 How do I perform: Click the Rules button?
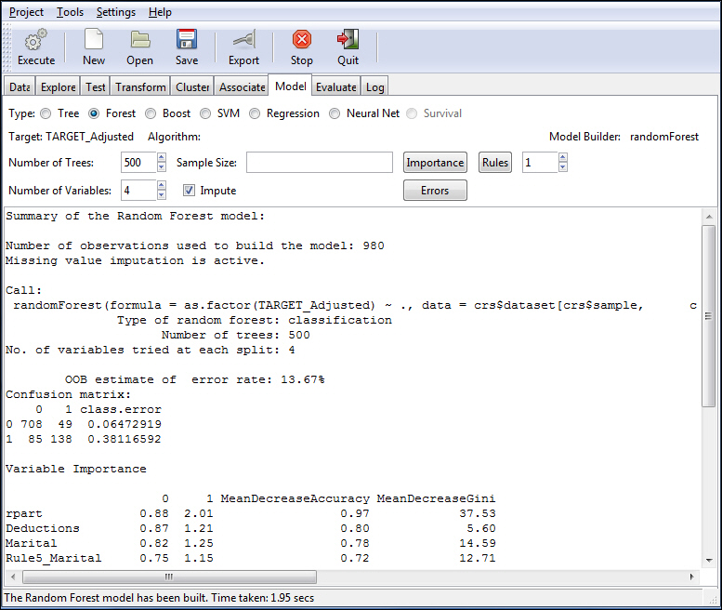point(495,163)
